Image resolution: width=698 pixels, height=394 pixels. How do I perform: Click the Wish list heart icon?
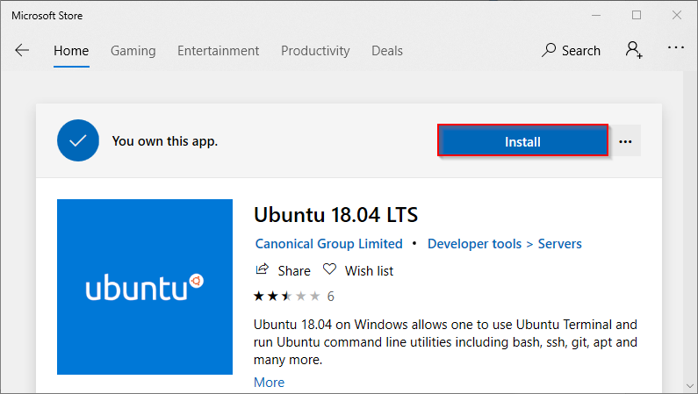point(329,269)
